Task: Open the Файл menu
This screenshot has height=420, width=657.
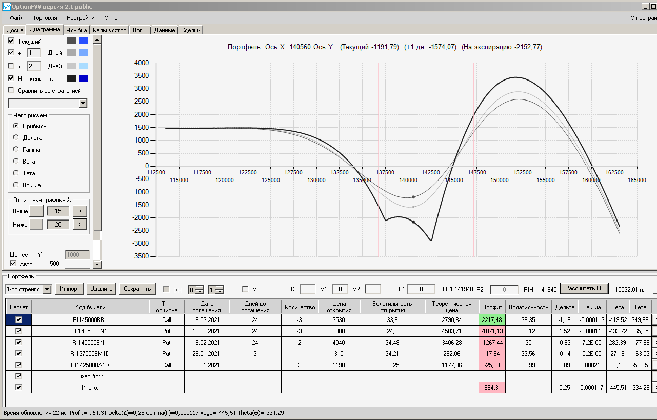Action: pos(16,18)
